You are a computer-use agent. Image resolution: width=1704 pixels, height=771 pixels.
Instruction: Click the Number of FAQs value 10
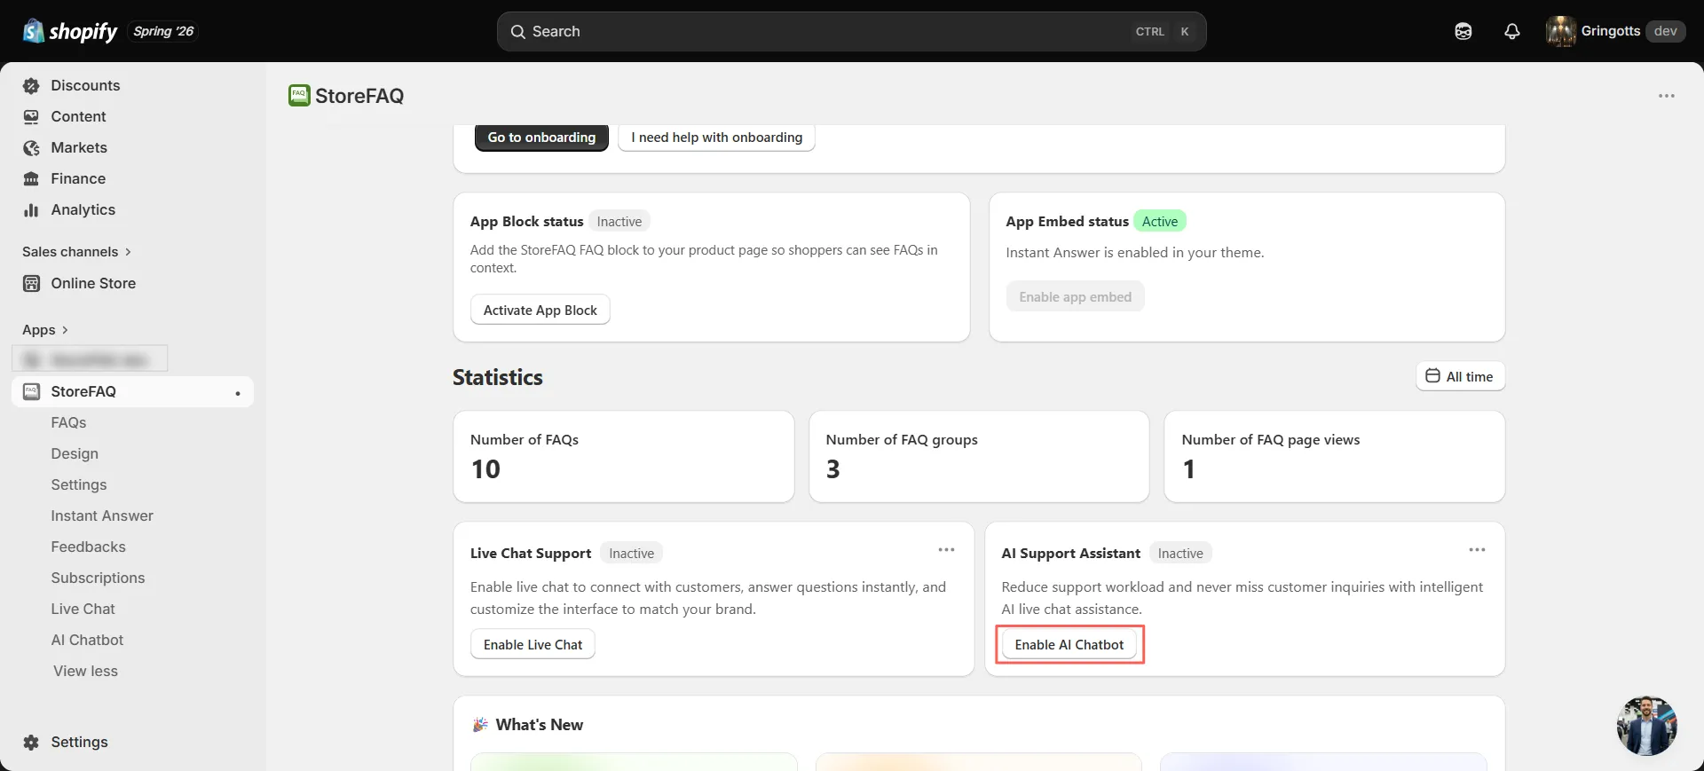[x=485, y=469]
